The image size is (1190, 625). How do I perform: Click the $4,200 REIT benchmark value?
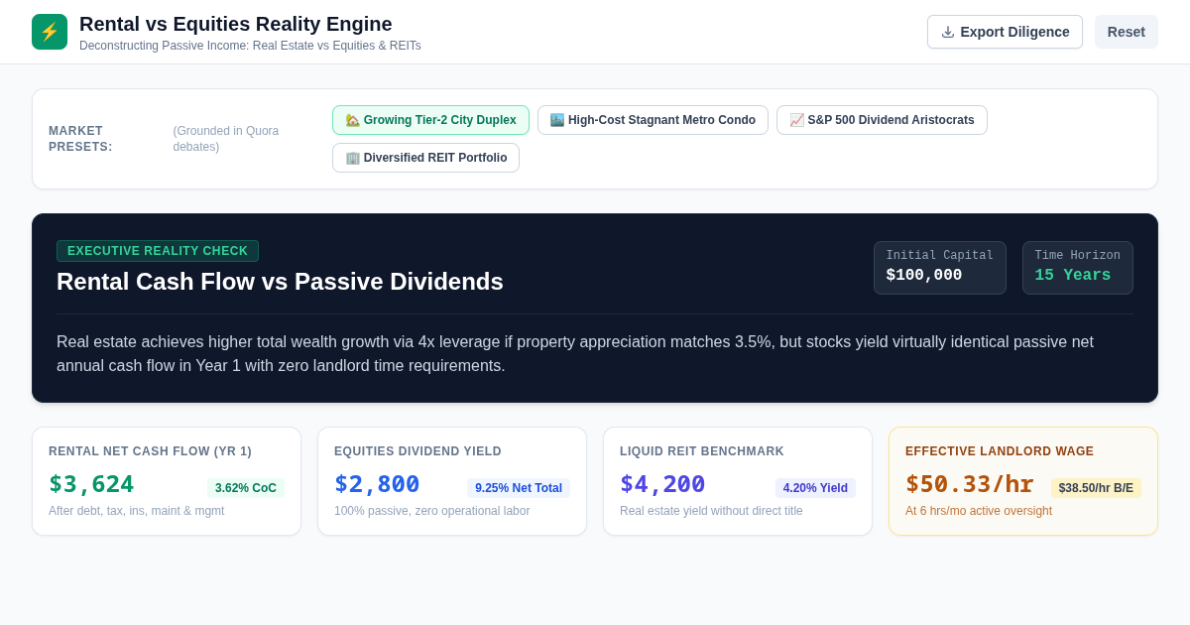662,484
